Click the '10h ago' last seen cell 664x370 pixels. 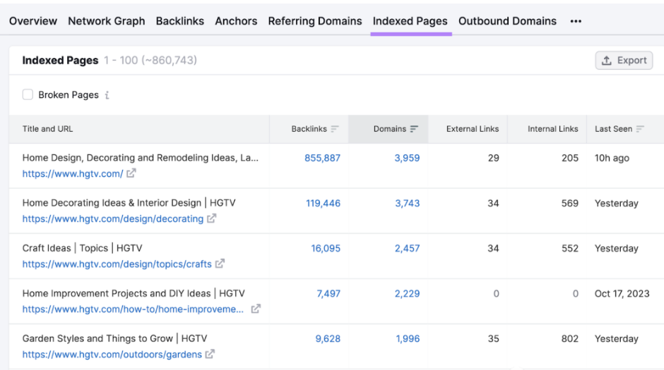tap(612, 158)
